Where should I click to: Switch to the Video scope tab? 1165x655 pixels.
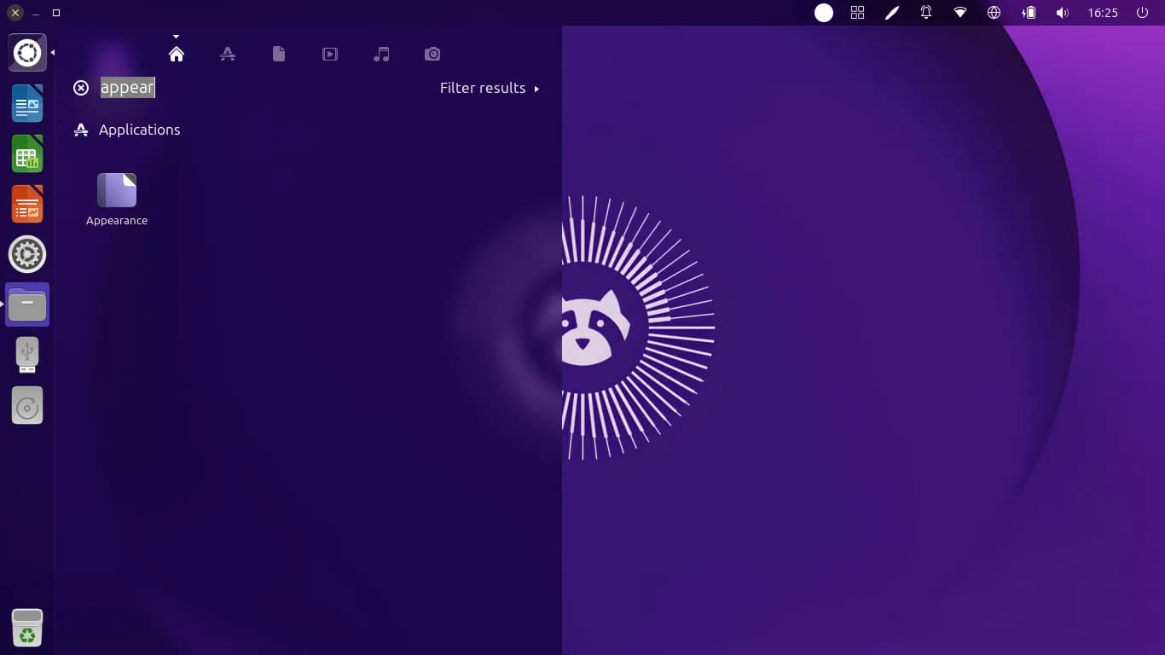330,54
